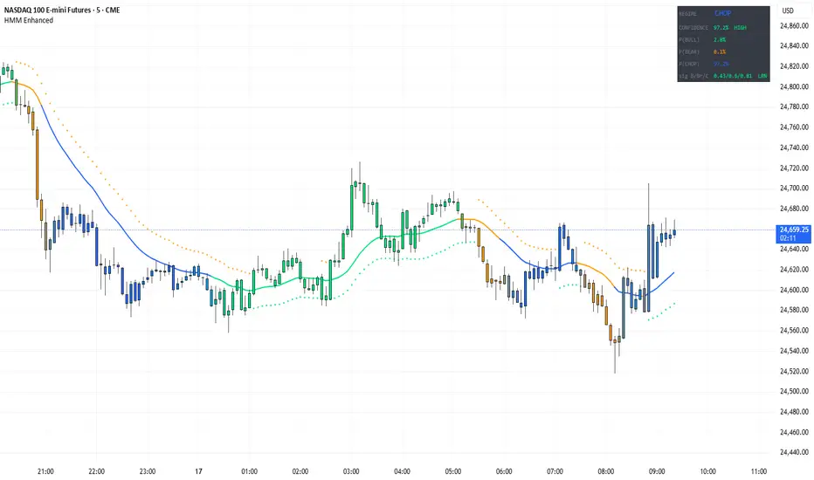Click the 05:00 time axis label
This screenshot has width=814, height=480.
point(452,470)
